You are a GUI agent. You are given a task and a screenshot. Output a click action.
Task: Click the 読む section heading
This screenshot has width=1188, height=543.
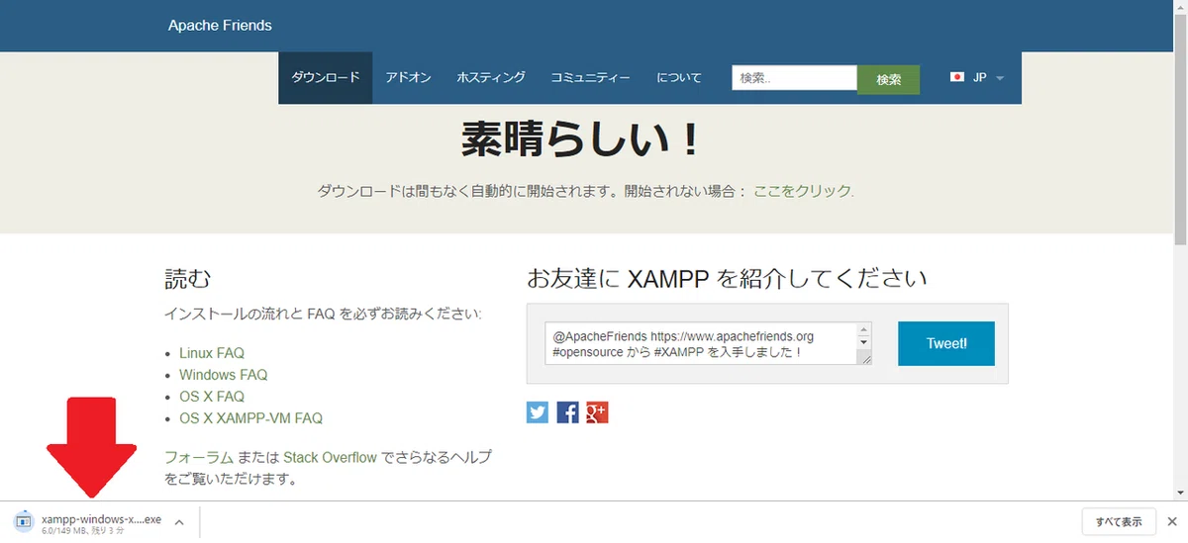pyautogui.click(x=188, y=278)
